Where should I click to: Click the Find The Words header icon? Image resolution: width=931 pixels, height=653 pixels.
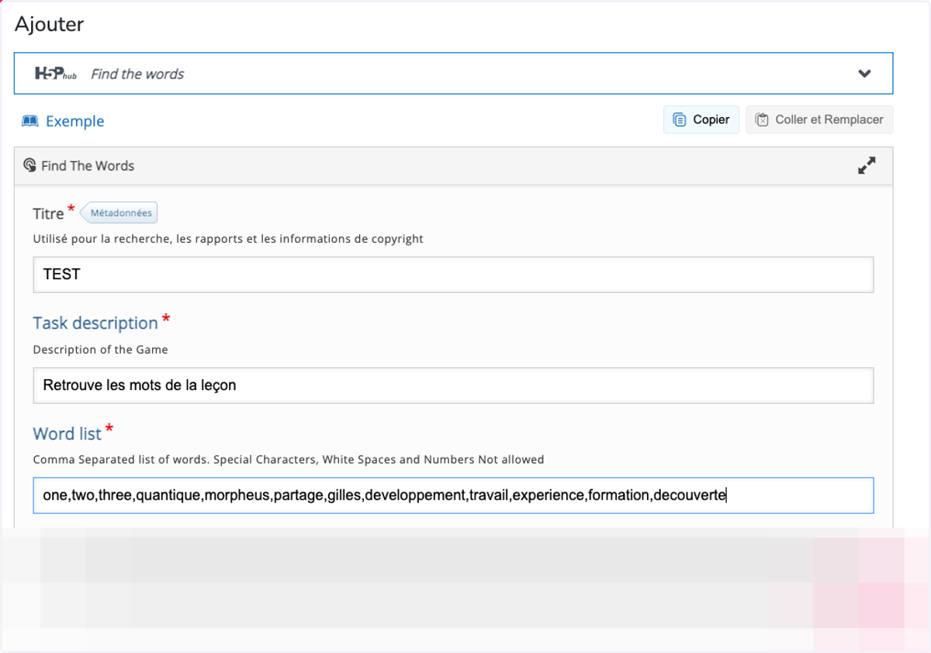tap(29, 165)
